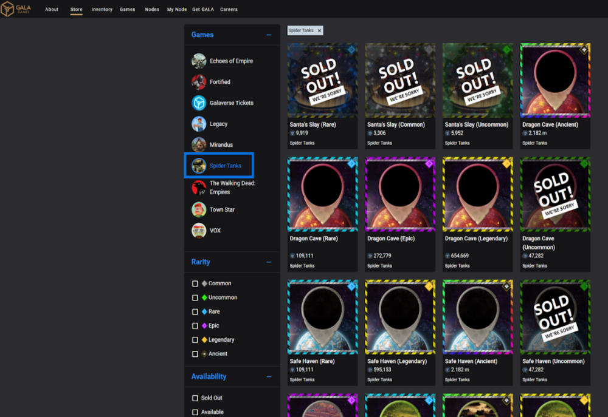This screenshot has height=417, width=608.
Task: Click the VOX game label
Action: pyautogui.click(x=215, y=231)
